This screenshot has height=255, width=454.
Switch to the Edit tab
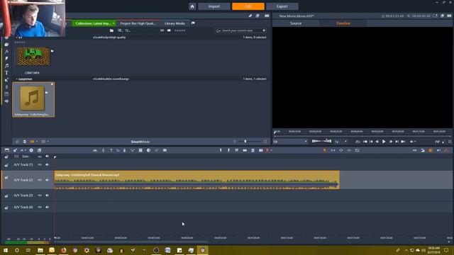(x=248, y=6)
